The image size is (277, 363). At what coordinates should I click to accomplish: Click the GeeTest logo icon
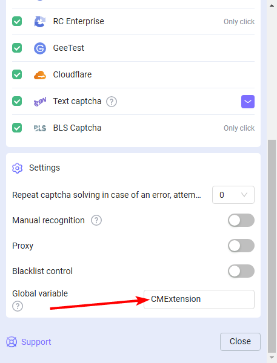click(40, 48)
